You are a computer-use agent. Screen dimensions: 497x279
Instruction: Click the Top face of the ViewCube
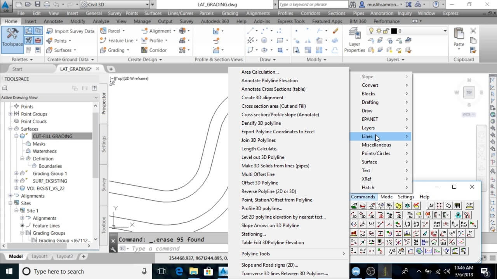(x=469, y=92)
